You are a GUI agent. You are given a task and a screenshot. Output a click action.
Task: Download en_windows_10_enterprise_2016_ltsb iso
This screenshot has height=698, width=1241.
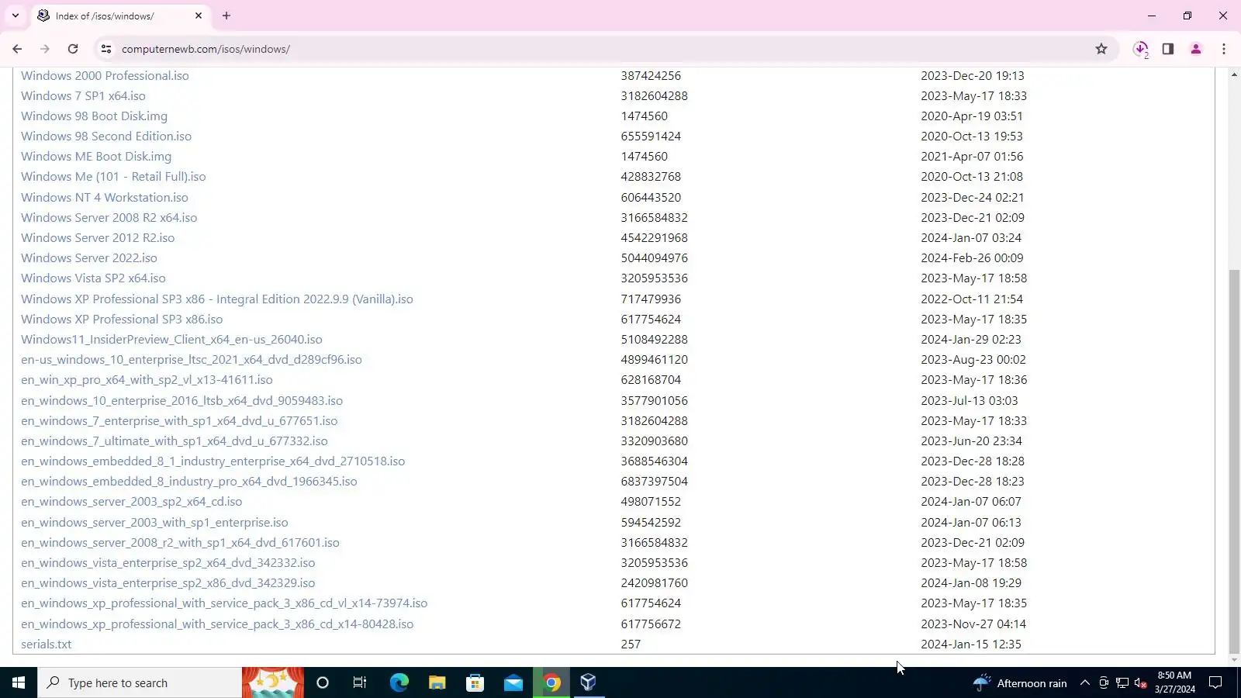pos(181,401)
